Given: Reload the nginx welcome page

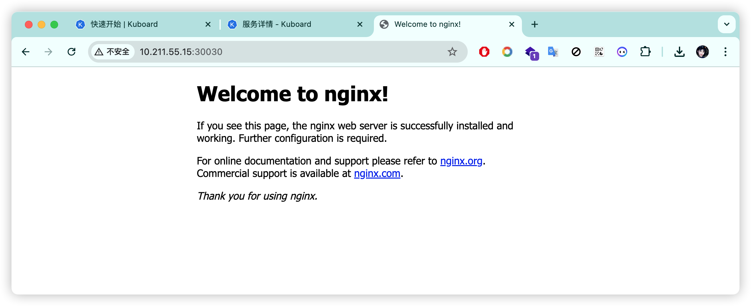Looking at the screenshot, I should tap(71, 52).
